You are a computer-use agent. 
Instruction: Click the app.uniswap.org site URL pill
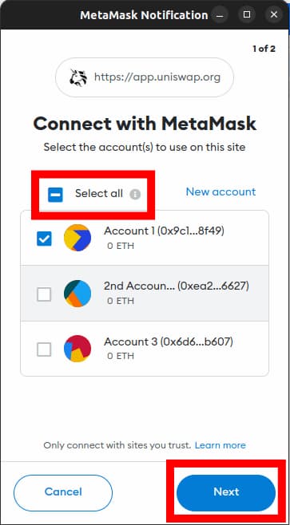click(145, 77)
